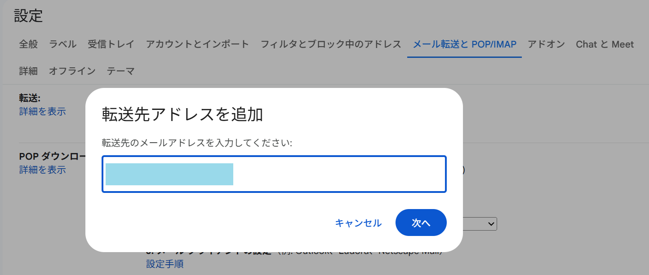
Task: Click the 次へ button in the dialog
Action: pyautogui.click(x=421, y=223)
